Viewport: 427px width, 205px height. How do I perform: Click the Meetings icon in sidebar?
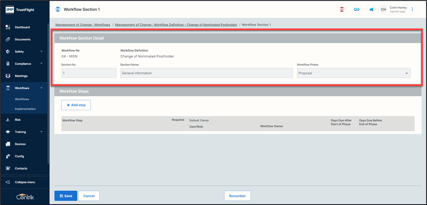click(8, 76)
